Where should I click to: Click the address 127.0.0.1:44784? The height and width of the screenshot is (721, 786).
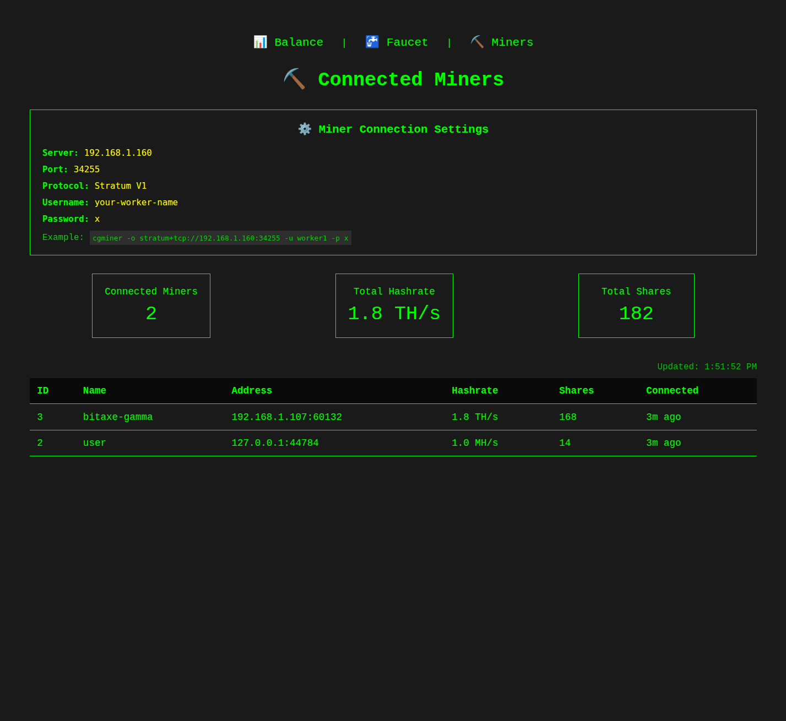[275, 443]
